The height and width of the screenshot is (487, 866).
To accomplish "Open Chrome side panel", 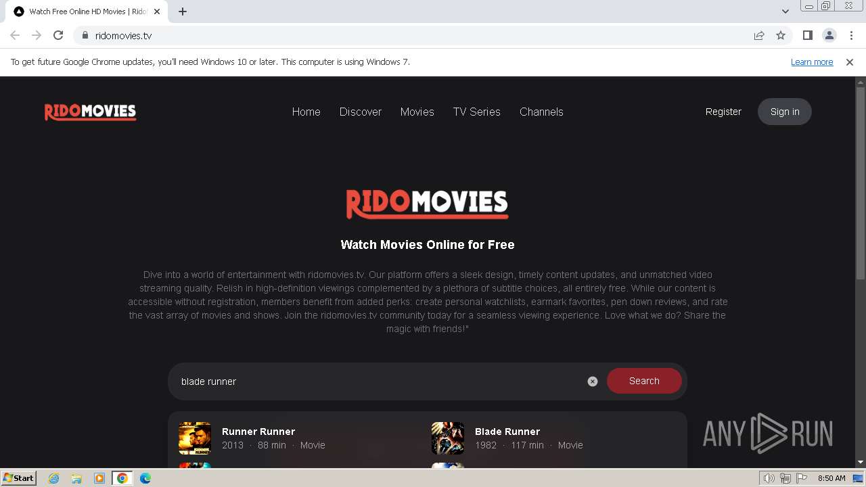I will pos(808,35).
